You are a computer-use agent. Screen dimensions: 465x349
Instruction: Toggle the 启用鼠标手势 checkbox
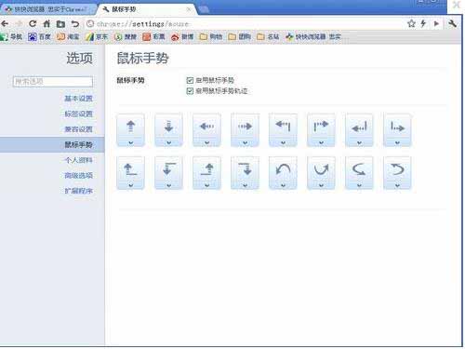point(190,80)
